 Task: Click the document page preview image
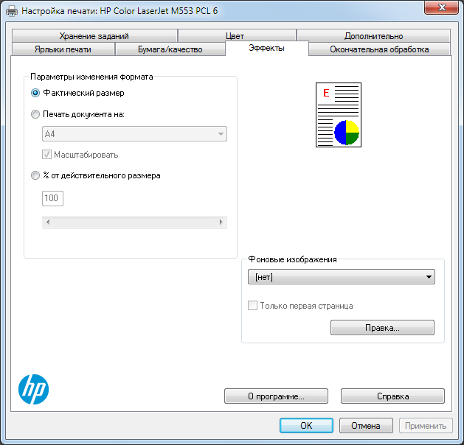tap(339, 115)
